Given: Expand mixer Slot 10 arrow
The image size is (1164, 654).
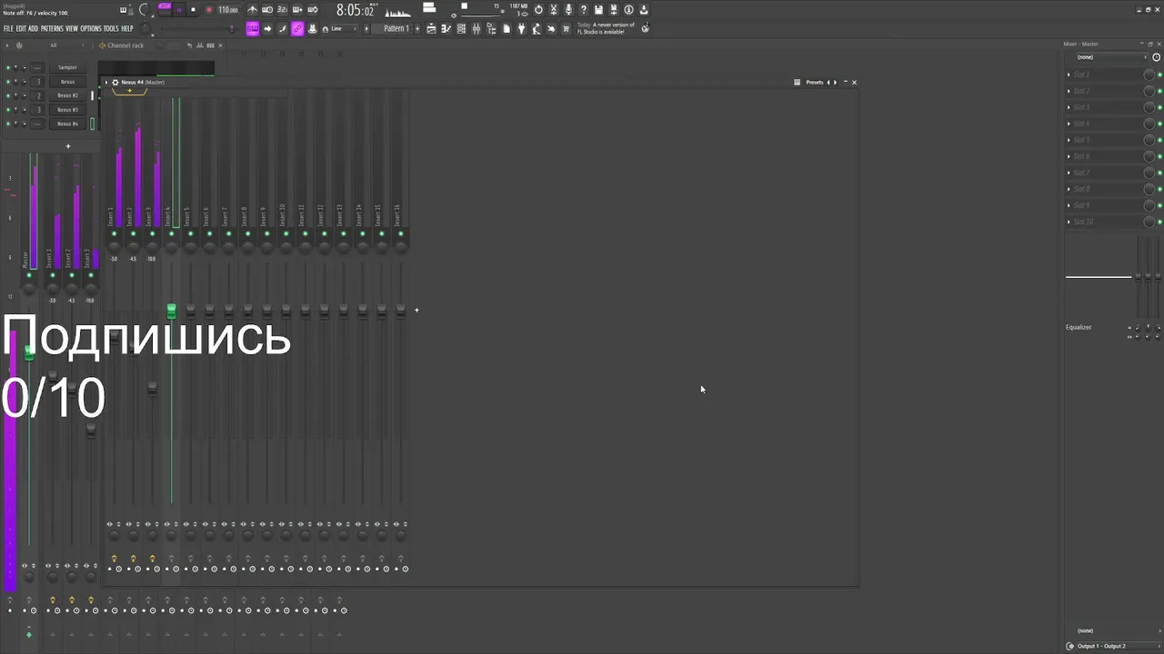Looking at the screenshot, I should 1069,222.
